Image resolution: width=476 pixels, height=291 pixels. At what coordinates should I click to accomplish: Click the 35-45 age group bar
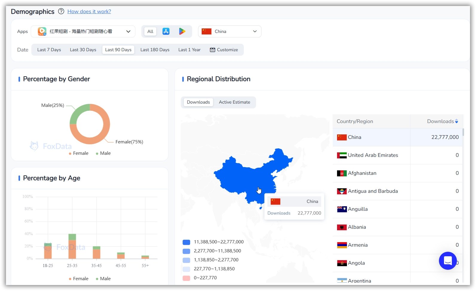pos(97,252)
